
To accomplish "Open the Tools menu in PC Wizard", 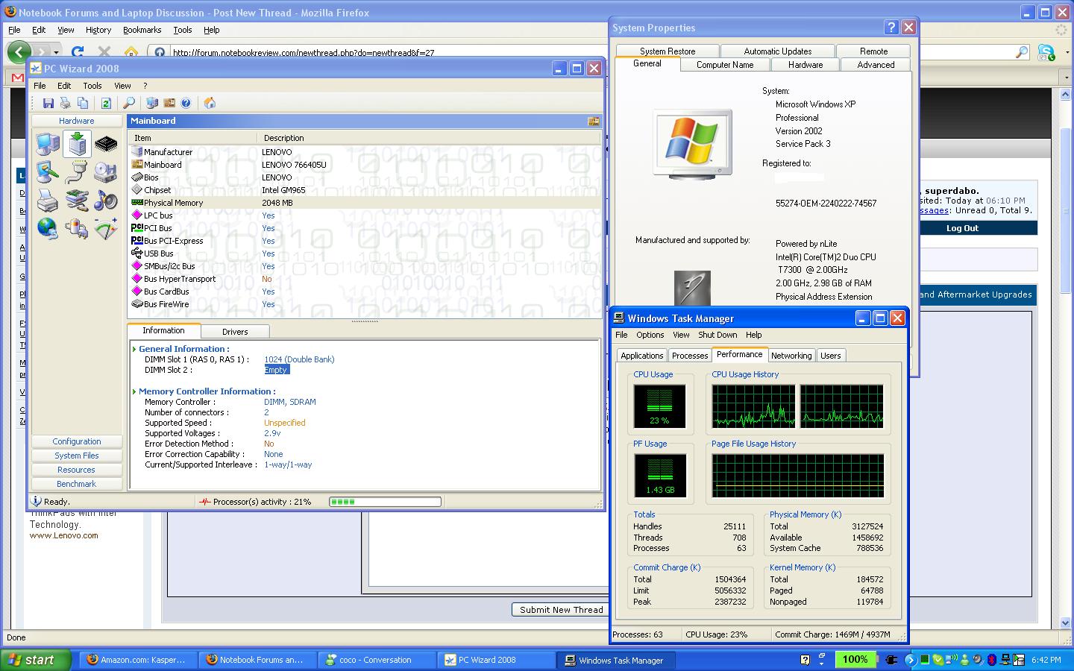I will 92,86.
